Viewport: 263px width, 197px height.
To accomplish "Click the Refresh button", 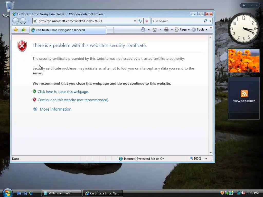I will coord(140,21).
